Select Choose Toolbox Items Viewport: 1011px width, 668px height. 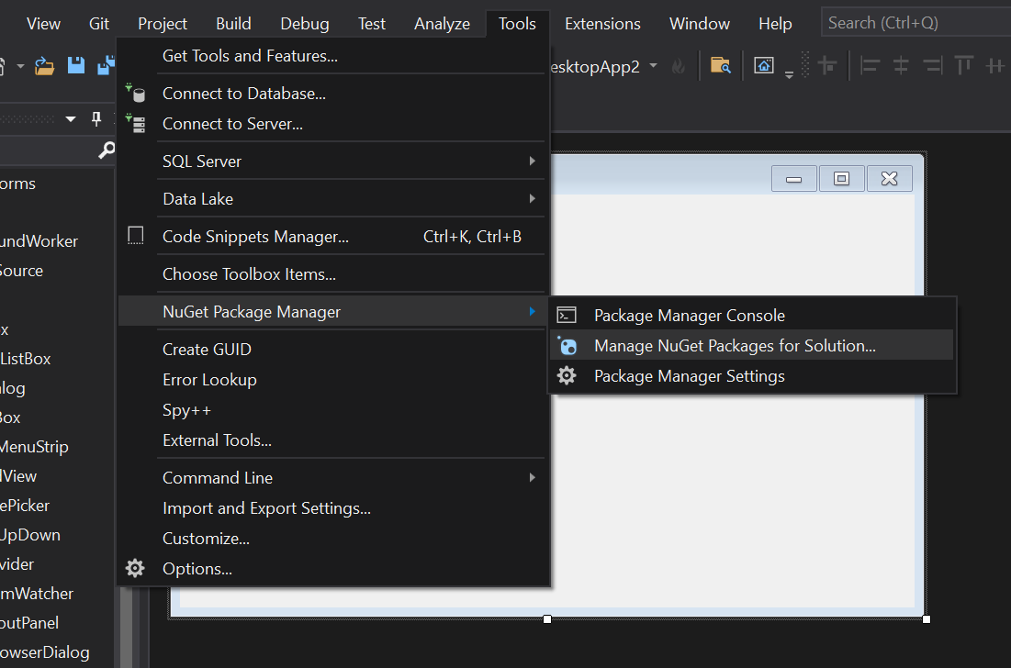coord(332,273)
